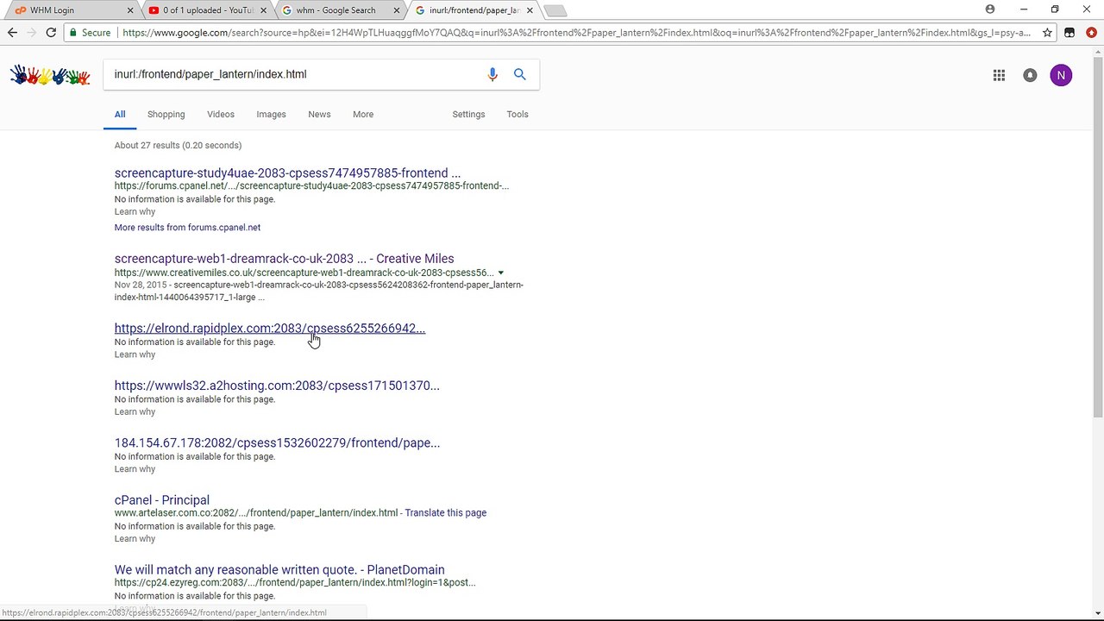Open the cPanel - Principal result

pos(162,500)
